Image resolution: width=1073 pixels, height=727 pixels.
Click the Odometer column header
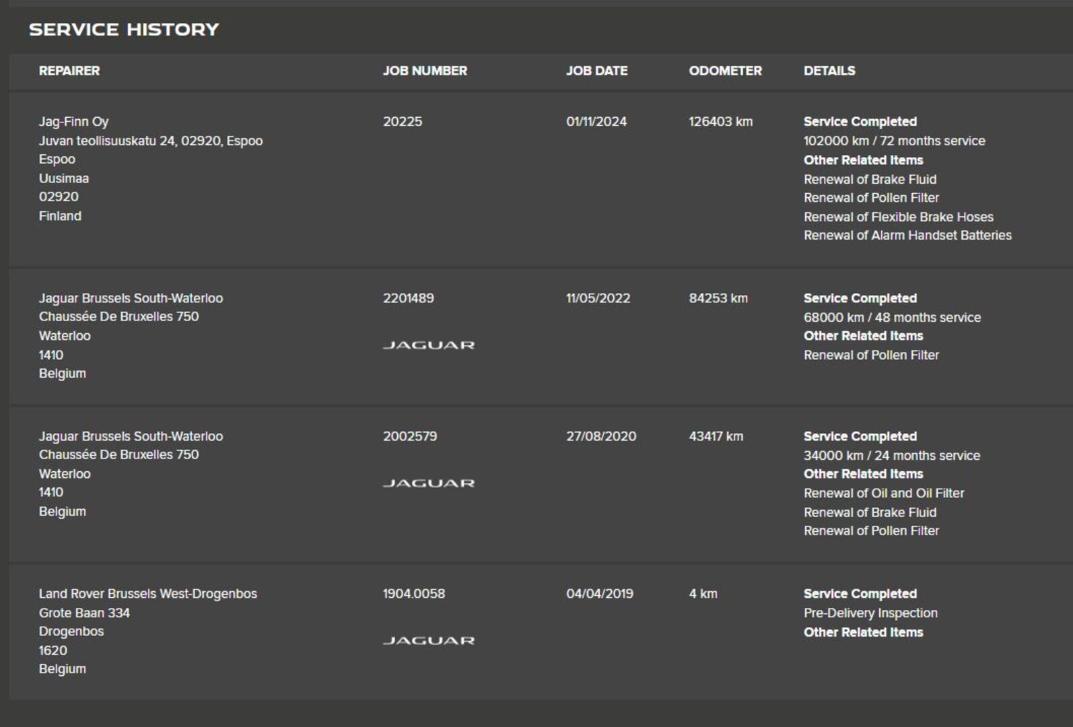pyautogui.click(x=725, y=71)
